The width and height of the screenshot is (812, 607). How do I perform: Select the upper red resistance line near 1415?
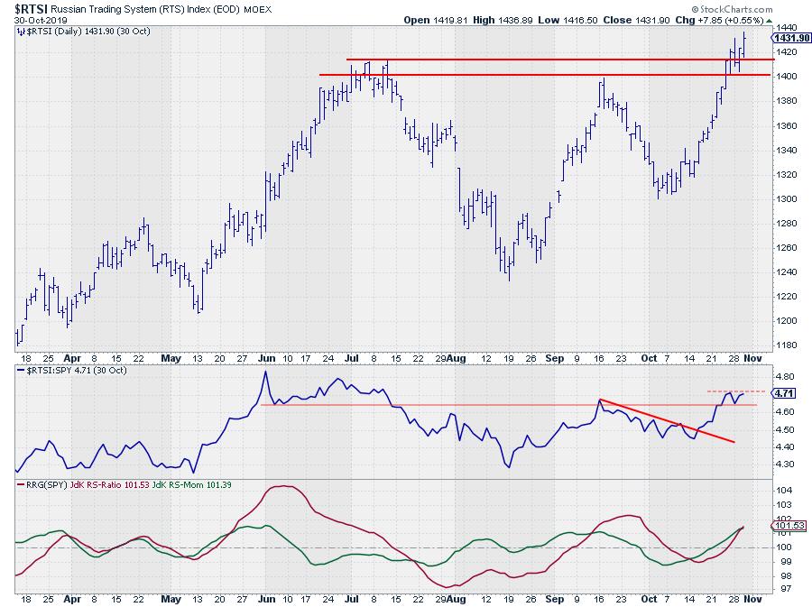tap(541, 60)
